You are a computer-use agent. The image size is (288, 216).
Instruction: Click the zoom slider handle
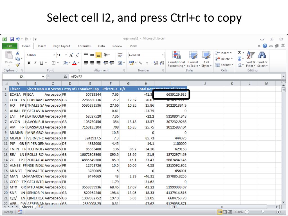pos(263,212)
